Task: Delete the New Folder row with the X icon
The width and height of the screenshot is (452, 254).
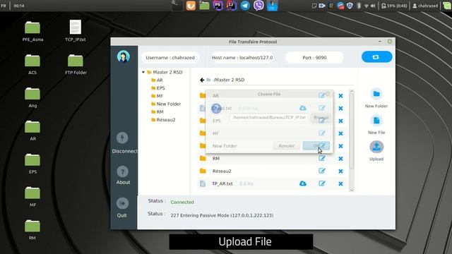Action: (340, 146)
